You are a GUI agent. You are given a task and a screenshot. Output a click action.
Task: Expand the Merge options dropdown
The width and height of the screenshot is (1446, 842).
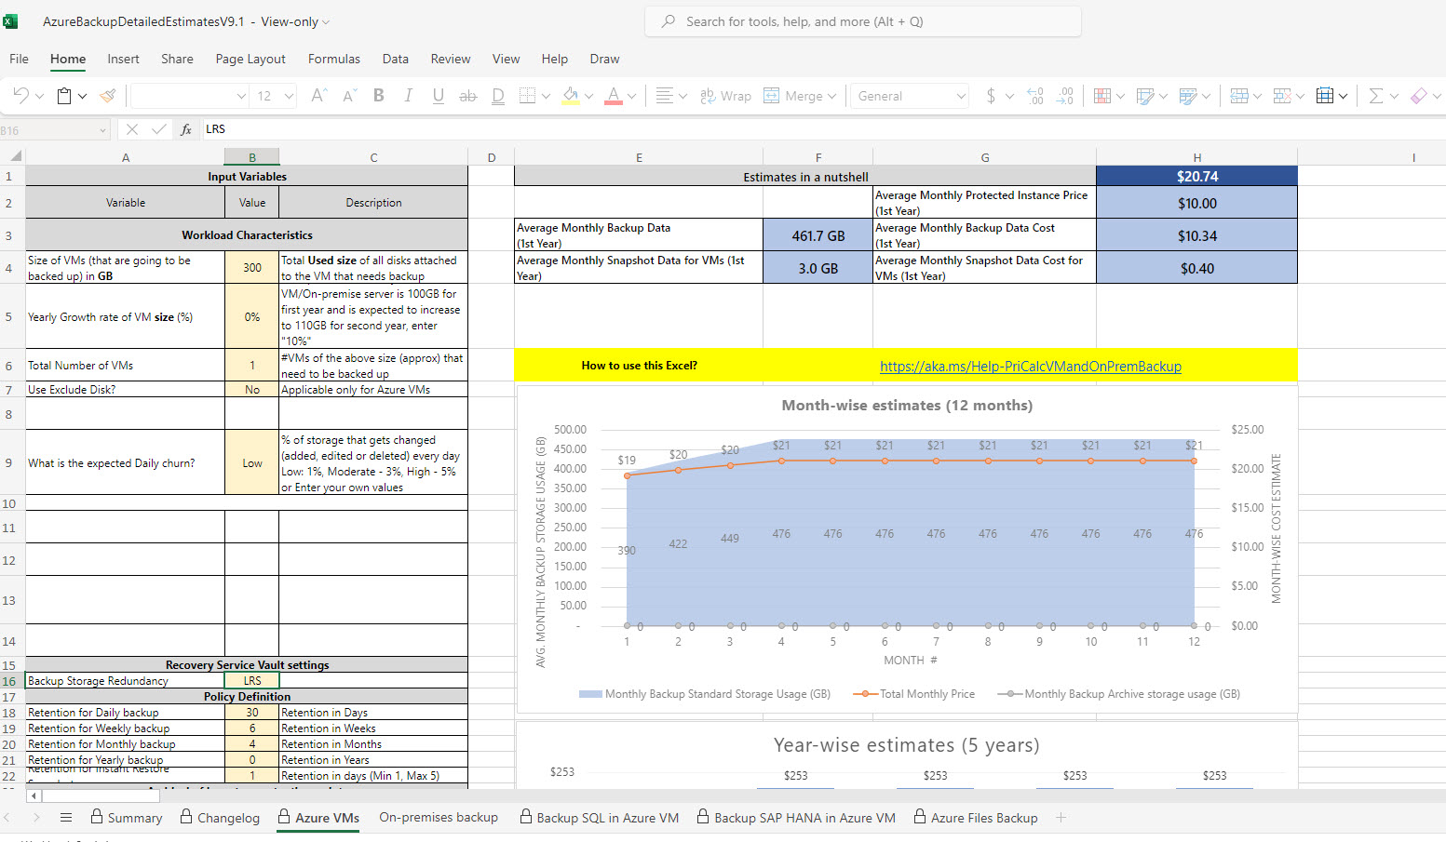(x=831, y=96)
